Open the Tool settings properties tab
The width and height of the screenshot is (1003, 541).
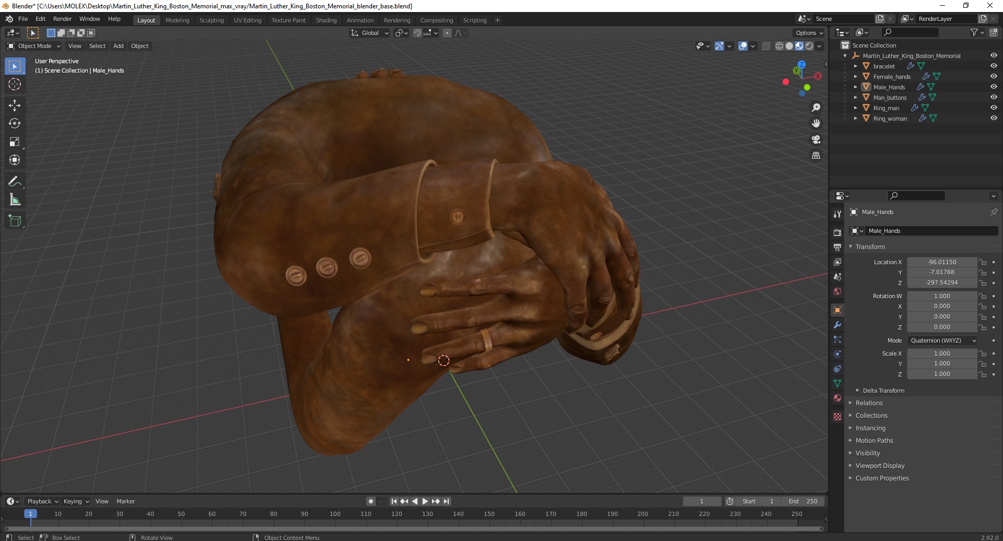coord(837,214)
